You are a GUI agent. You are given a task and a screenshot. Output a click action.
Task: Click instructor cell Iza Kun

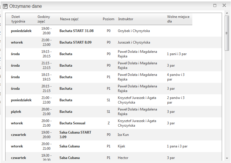click(123, 135)
